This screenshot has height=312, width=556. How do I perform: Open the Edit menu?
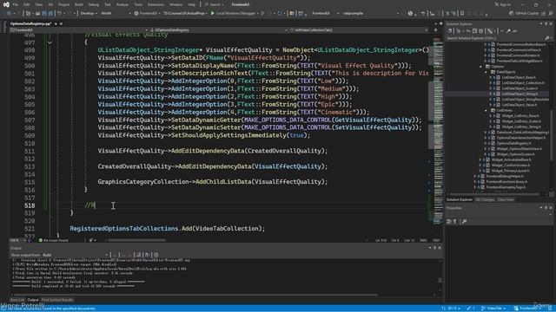click(x=27, y=4)
